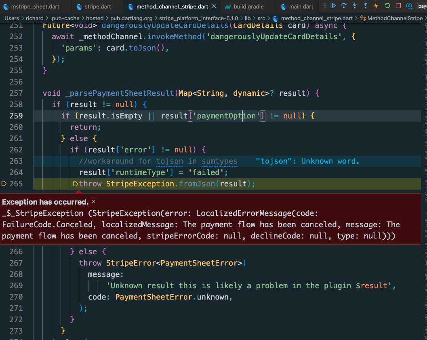Image resolution: width=427 pixels, height=340 pixels.
Task: Click the Dart icon on mstripe_sheet.dart tab
Action: tap(6, 7)
